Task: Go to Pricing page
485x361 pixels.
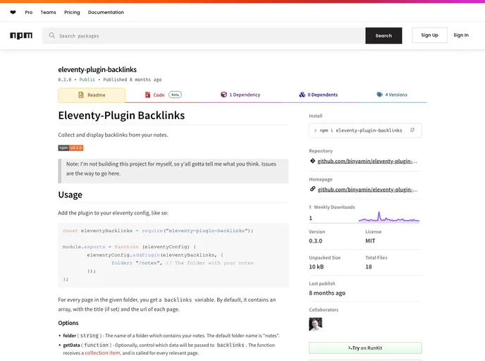Action: tap(72, 13)
